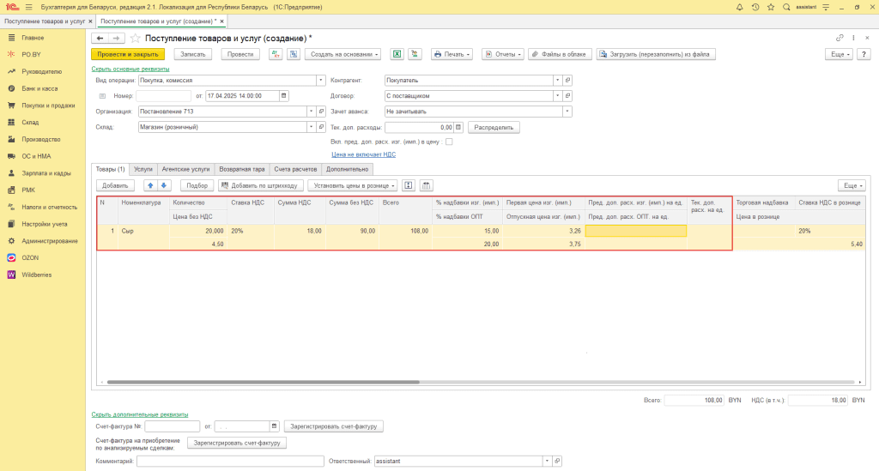This screenshot has width=879, height=471.
Task: Close the first Поступление товаров и услуг tab
Action: tap(90, 21)
